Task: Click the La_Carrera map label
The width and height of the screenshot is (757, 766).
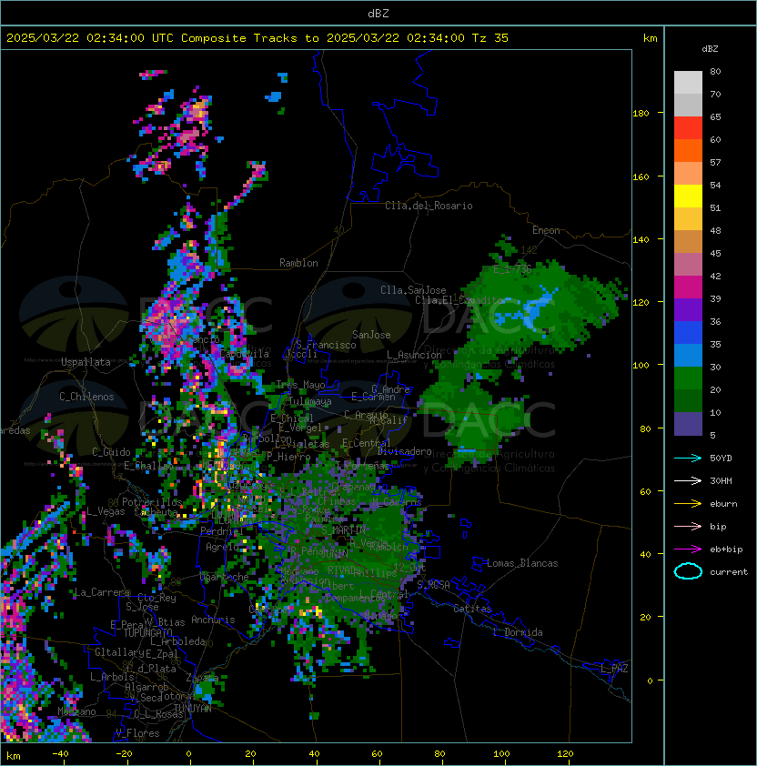Action: click(103, 592)
